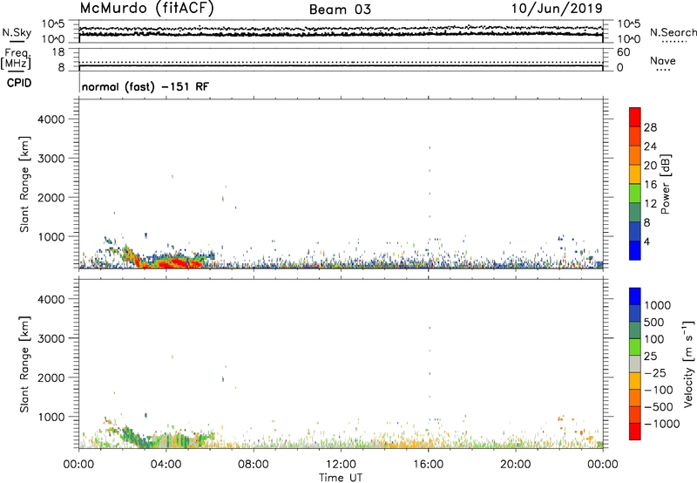
Task: Click the 12:00 time tick label
Action: click(341, 465)
